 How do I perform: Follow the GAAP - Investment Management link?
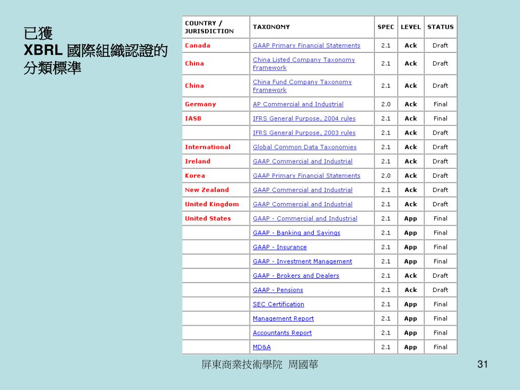(x=303, y=262)
